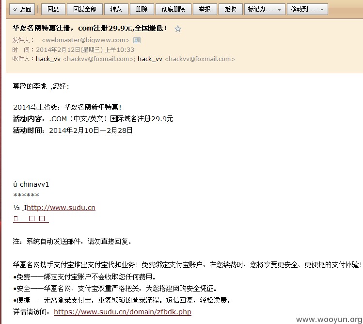This screenshot has width=363, height=324.
Task: Click the 活动内容 line text
Action: tap(93, 119)
